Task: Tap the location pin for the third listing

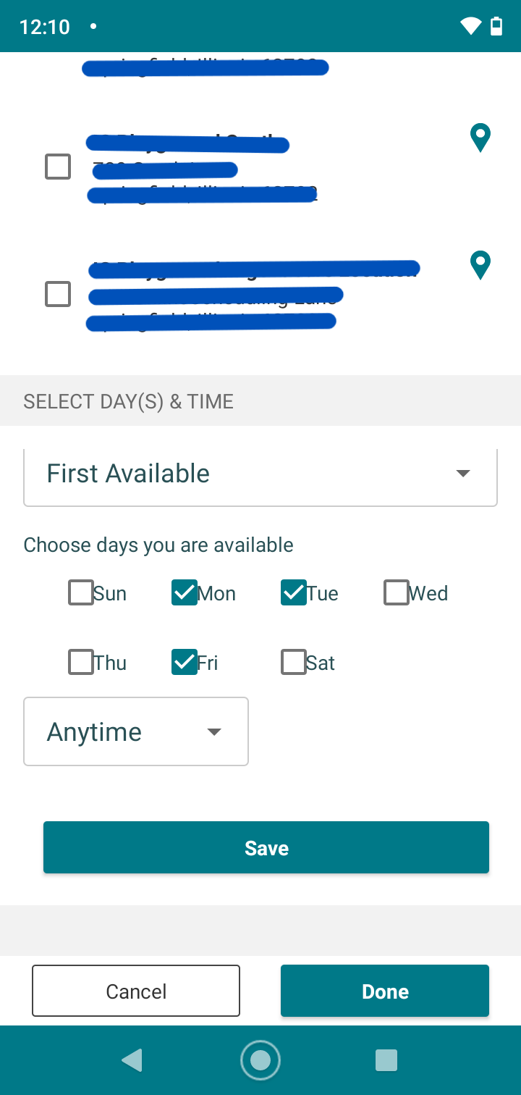Action: pyautogui.click(x=480, y=265)
